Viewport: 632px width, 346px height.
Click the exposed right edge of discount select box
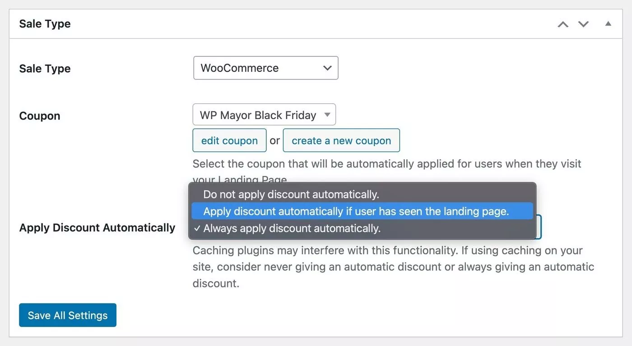coord(539,227)
